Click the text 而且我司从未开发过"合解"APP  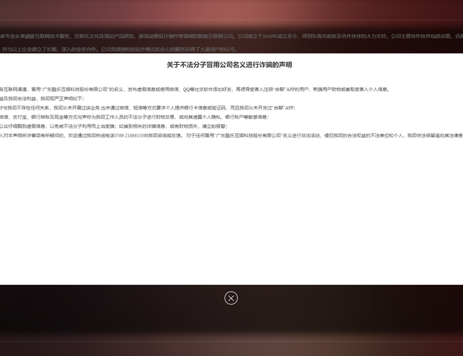click(x=263, y=108)
